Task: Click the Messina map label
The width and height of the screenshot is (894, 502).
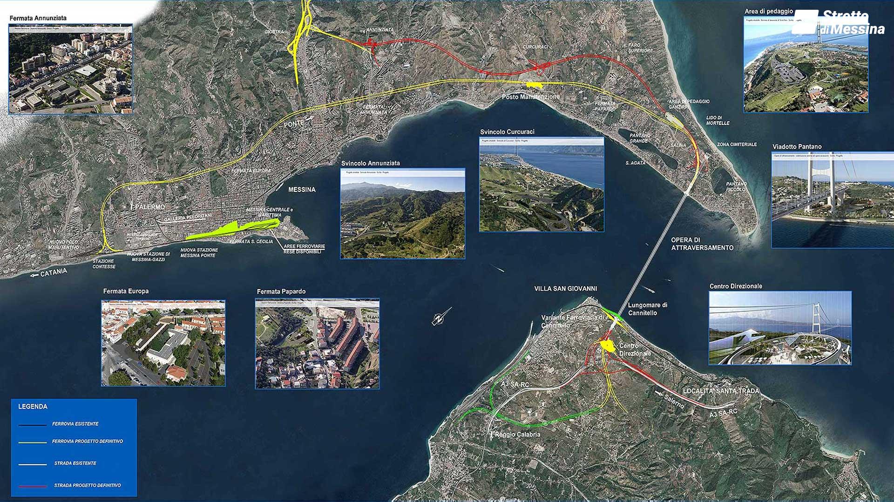Action: (303, 190)
